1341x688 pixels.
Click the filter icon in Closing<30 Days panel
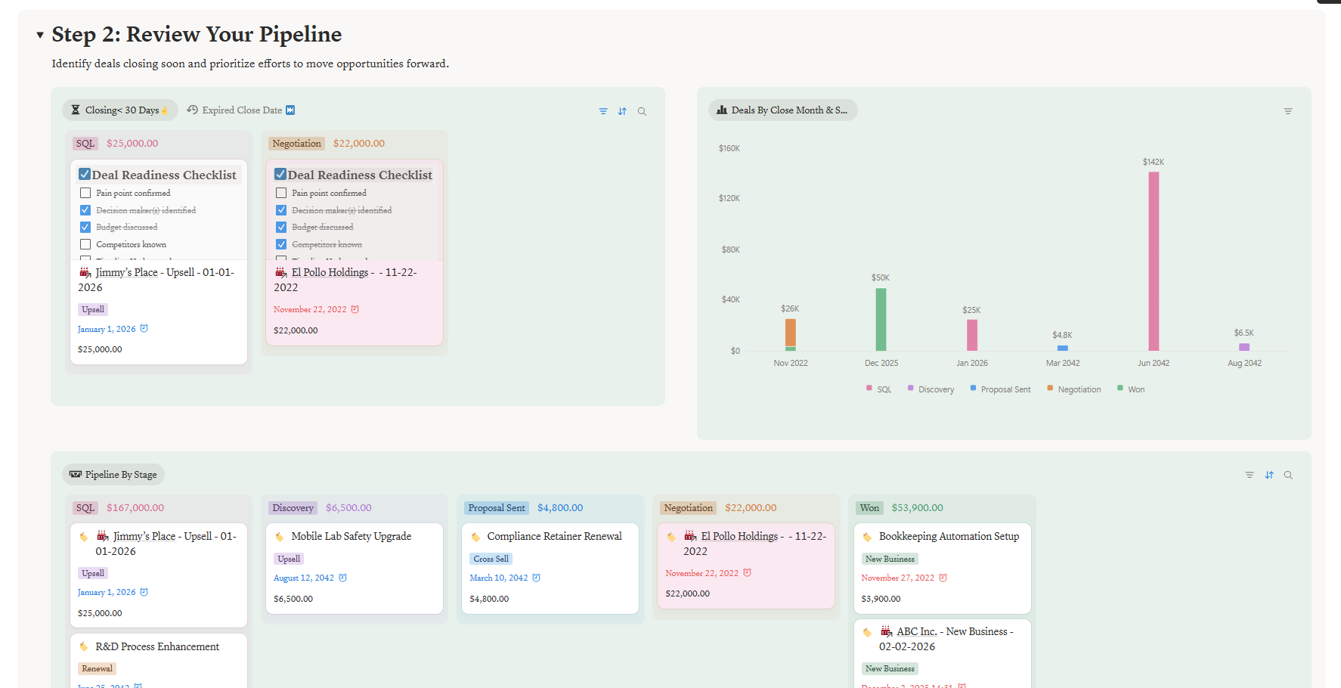coord(603,111)
